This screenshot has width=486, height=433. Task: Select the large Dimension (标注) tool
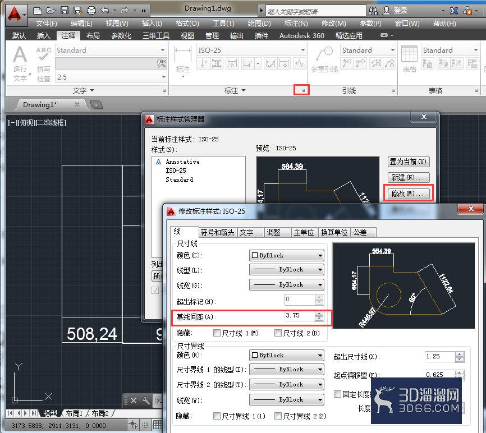[183, 62]
